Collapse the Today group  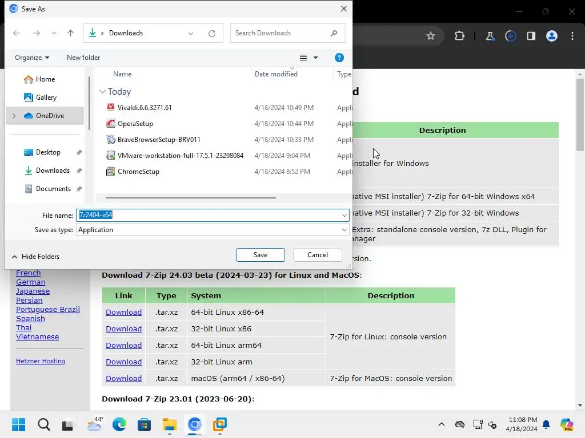(x=103, y=92)
